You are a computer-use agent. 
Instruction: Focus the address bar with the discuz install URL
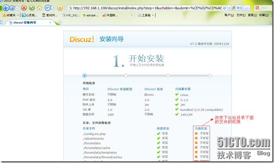click(x=148, y=8)
